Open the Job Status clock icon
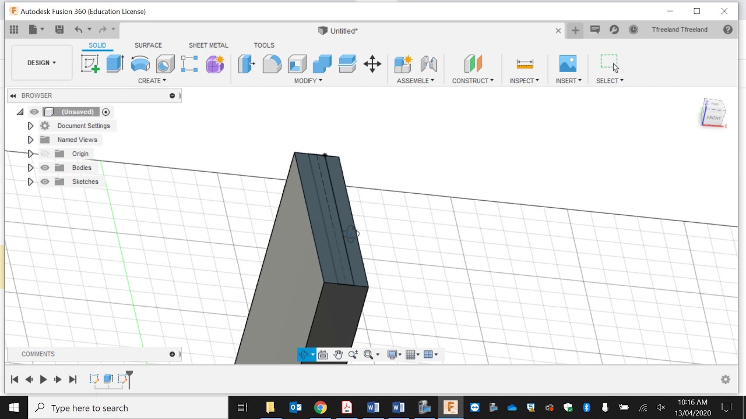 (x=634, y=30)
